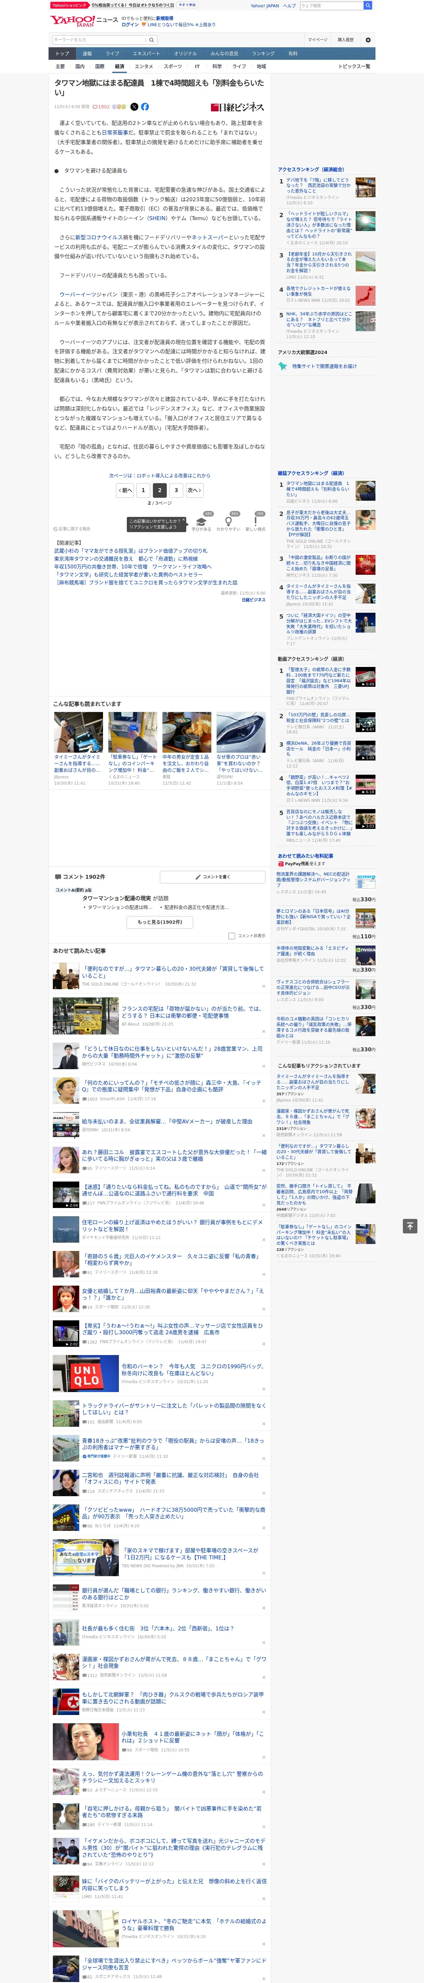Open related article 「タワマン文学」も研究した経営学者
The height and width of the screenshot is (1983, 424).
[128, 574]
